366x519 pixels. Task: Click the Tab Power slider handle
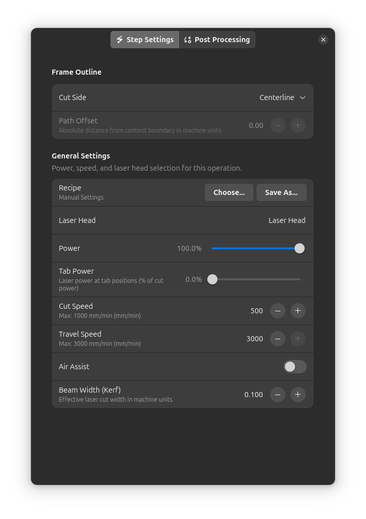tap(212, 279)
